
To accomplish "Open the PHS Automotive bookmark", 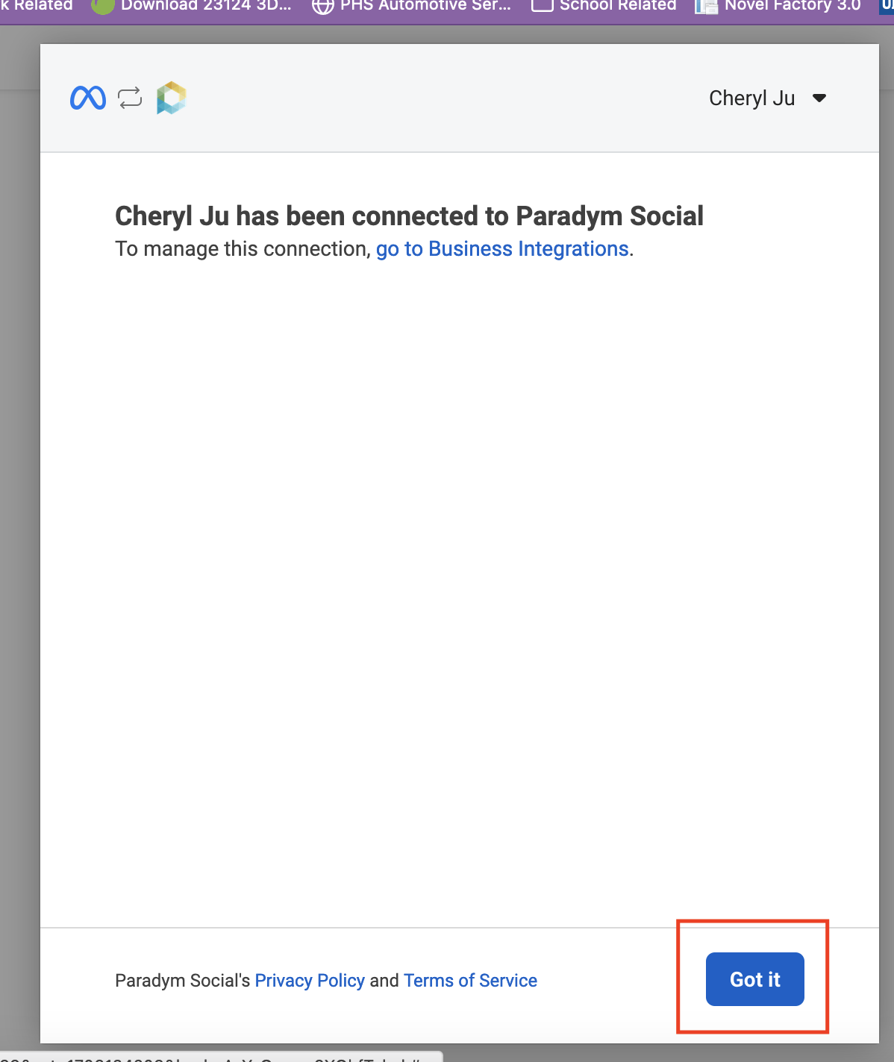I will pyautogui.click(x=411, y=5).
